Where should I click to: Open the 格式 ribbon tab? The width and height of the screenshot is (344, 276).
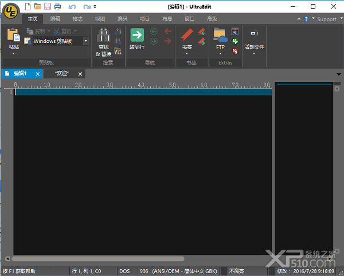click(x=77, y=19)
